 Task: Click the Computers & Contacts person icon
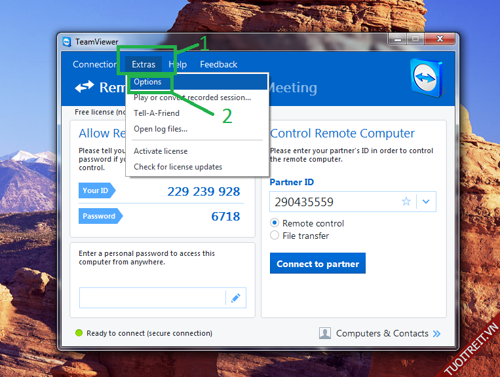click(x=325, y=333)
